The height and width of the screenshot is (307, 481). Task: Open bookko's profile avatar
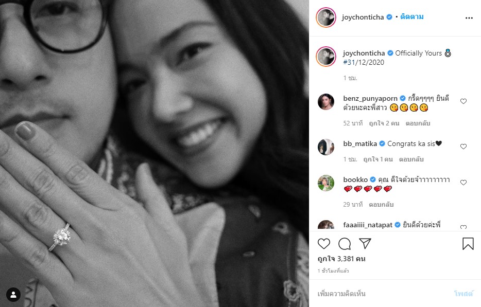pos(326,183)
